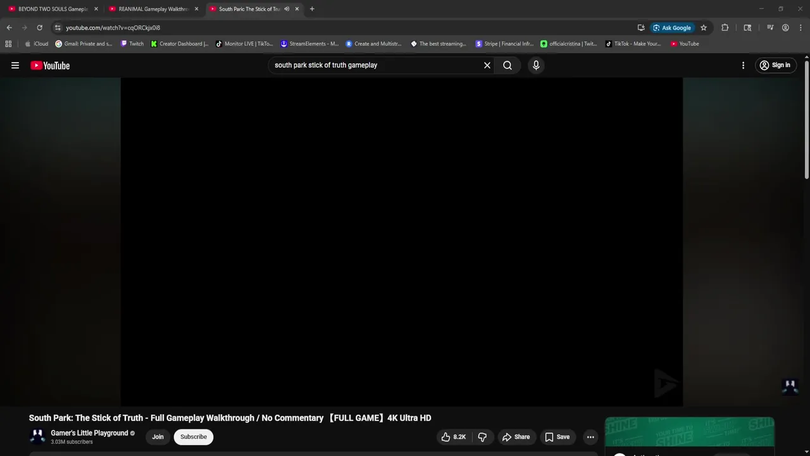This screenshot has width=810, height=456.
Task: Mute the South Park tab audio
Action: pyautogui.click(x=287, y=9)
